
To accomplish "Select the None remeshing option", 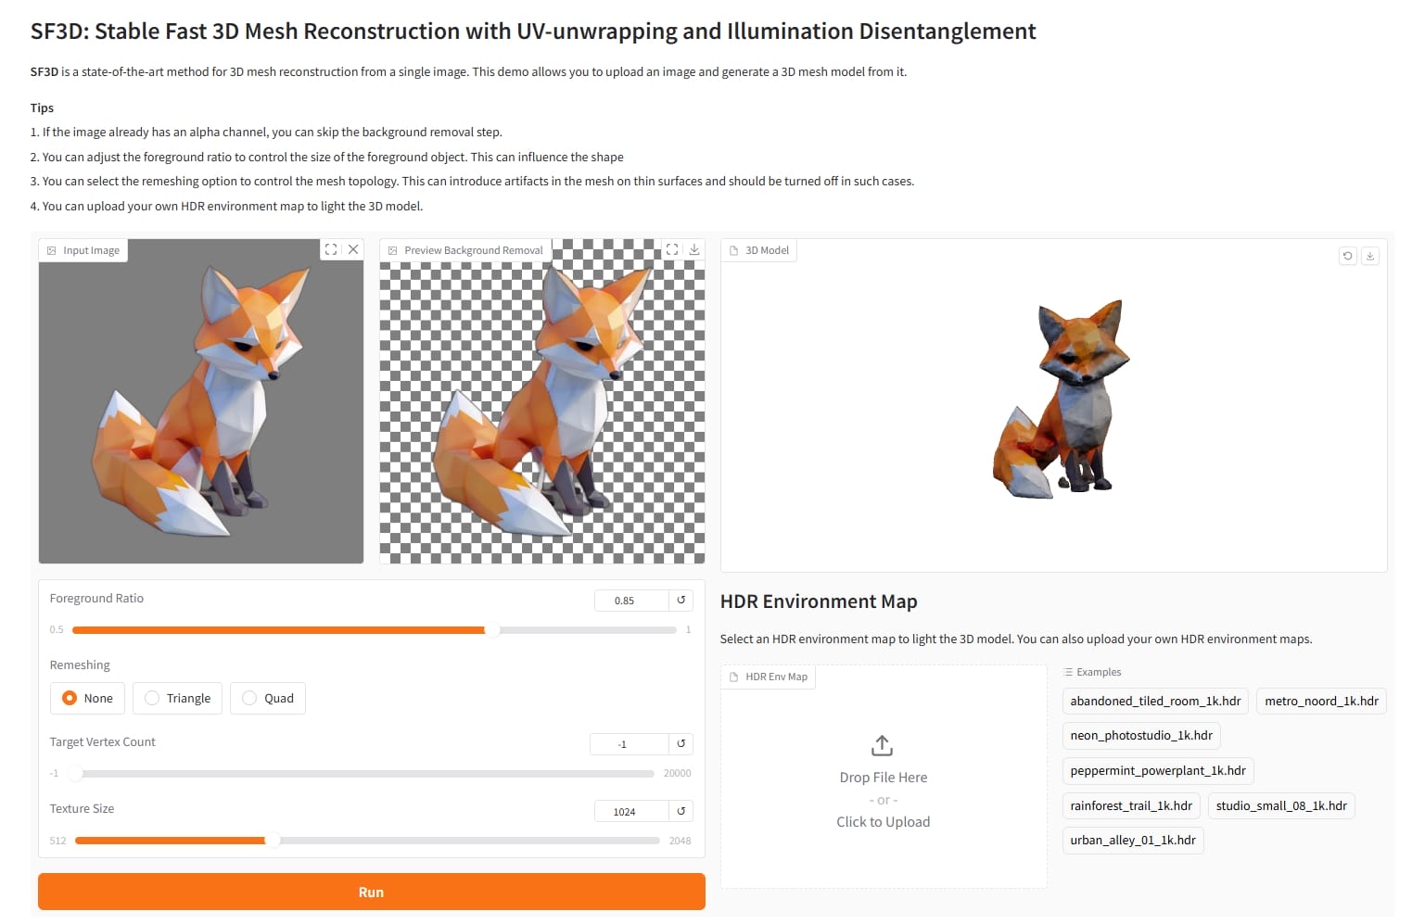I will tap(70, 698).
